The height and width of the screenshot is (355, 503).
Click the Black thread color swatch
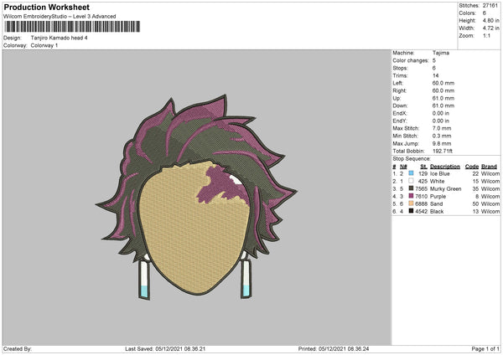pyautogui.click(x=411, y=211)
